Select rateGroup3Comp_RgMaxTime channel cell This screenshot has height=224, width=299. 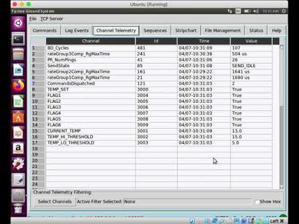click(x=90, y=54)
